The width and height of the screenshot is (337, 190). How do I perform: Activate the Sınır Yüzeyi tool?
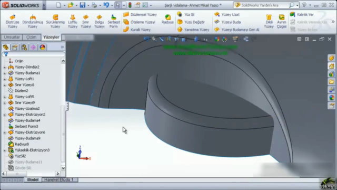point(86,21)
